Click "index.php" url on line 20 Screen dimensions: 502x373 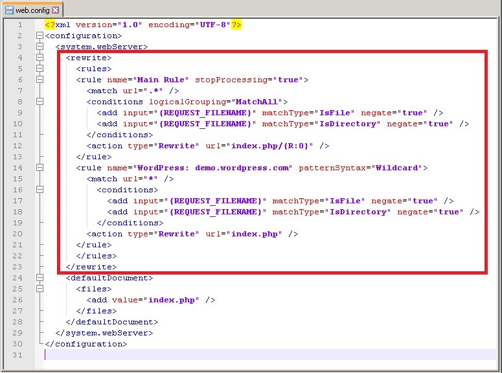coord(254,234)
